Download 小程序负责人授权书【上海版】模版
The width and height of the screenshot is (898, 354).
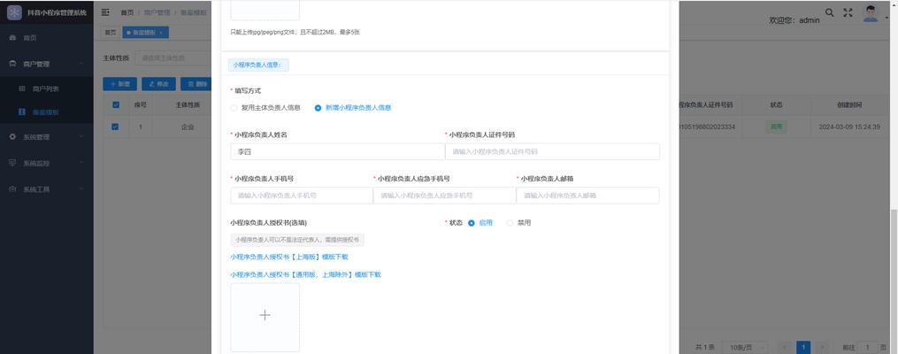289,258
